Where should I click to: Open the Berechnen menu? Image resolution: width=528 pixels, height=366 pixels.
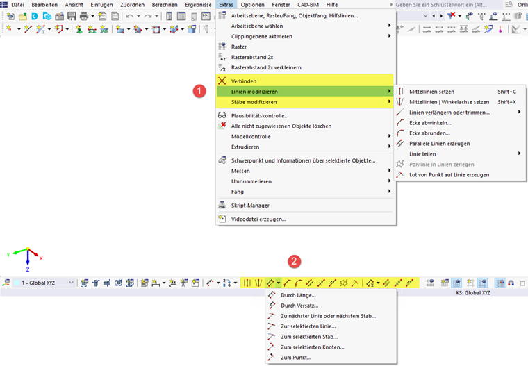pyautogui.click(x=165, y=5)
